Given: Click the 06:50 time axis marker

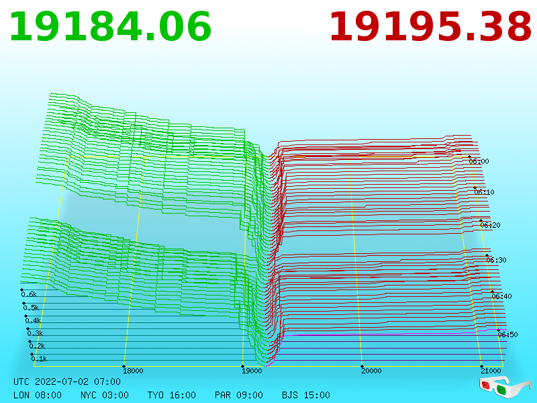Looking at the screenshot, I should tap(507, 334).
